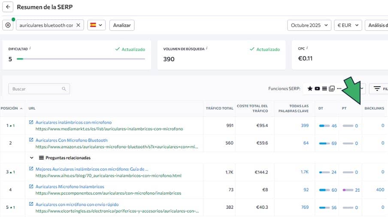This screenshot has height=217, width=388.
Task: Click inside the Buscar search field
Action: click(36, 89)
